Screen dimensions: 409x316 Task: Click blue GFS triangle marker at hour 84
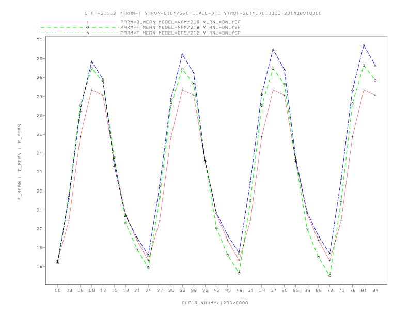pyautogui.click(x=375, y=66)
